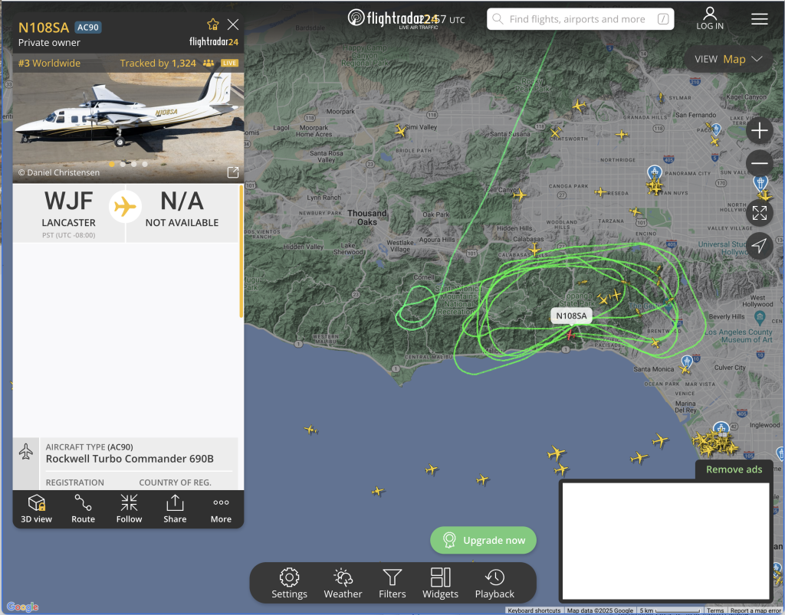The image size is (785, 615).
Task: Zoom out of the map
Action: tap(760, 163)
